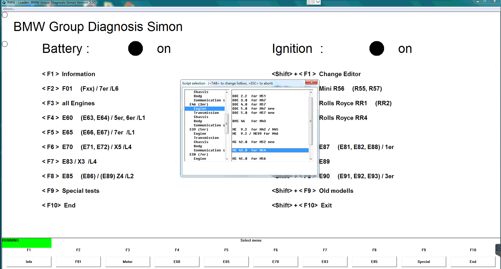Choose script BMS 46 for M43

tap(249, 121)
